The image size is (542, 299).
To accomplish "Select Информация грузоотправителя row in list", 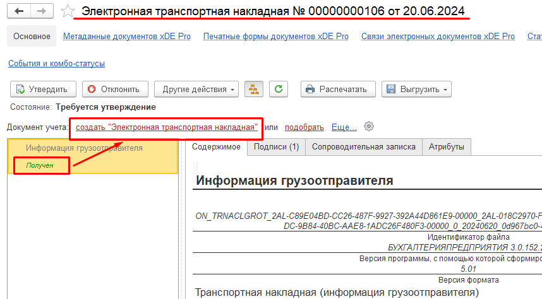I will 93,156.
